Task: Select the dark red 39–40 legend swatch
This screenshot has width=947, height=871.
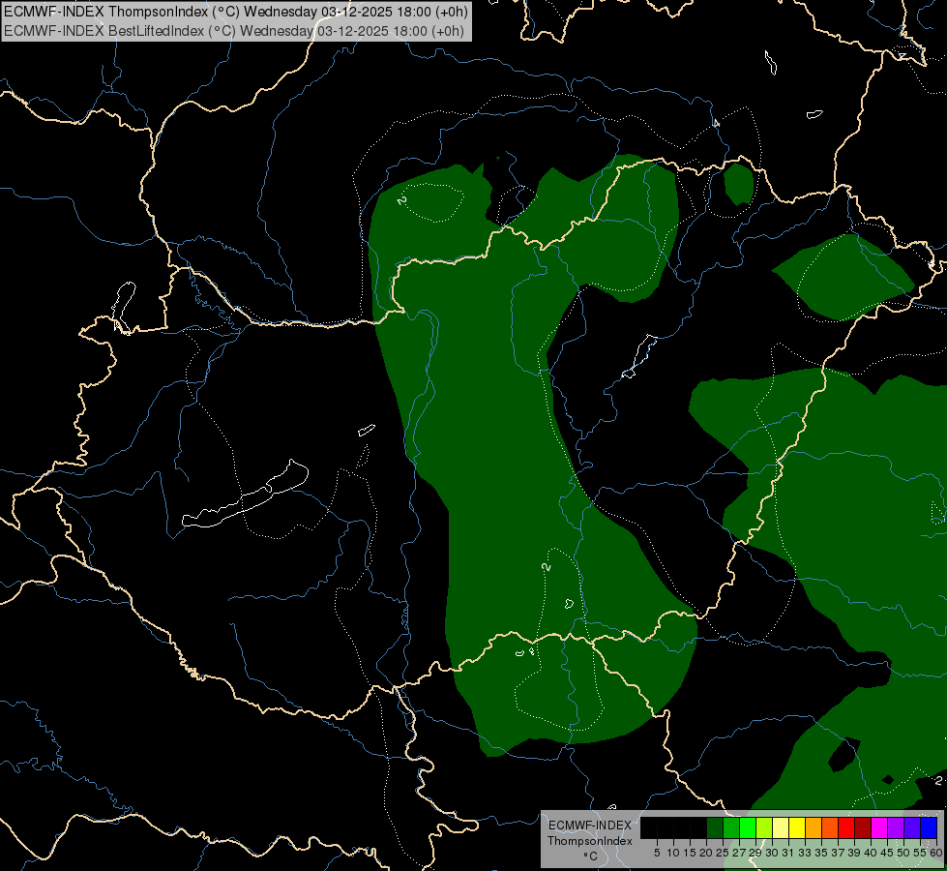Action: tap(863, 827)
